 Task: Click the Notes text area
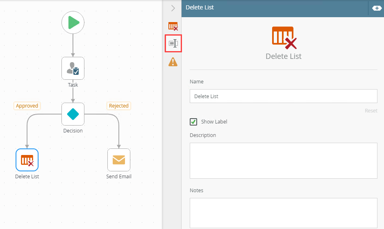tap(283, 213)
